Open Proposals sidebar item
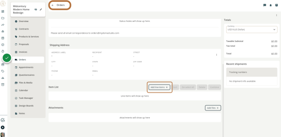281x137 pixels. click(28, 44)
